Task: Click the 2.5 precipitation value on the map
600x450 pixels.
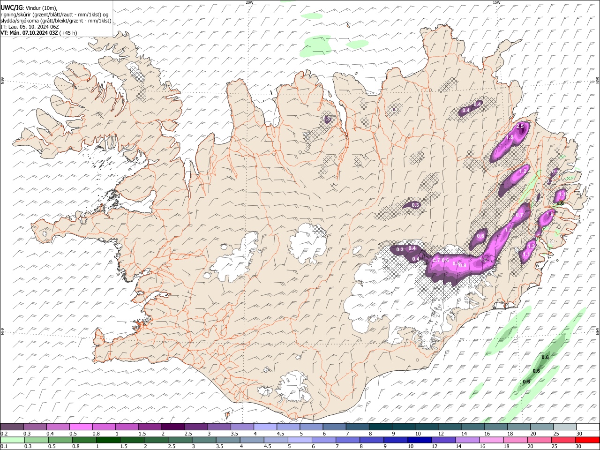Action: click(x=520, y=127)
